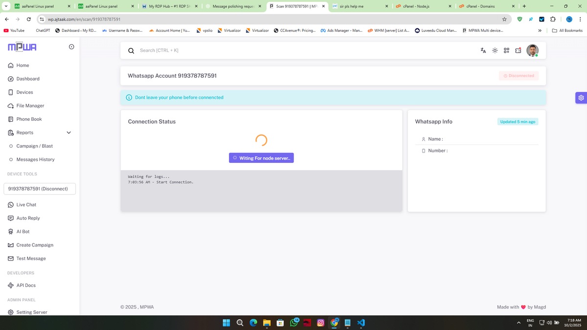Image resolution: width=587 pixels, height=330 pixels.
Task: Click the user profile avatar
Action: click(x=532, y=50)
